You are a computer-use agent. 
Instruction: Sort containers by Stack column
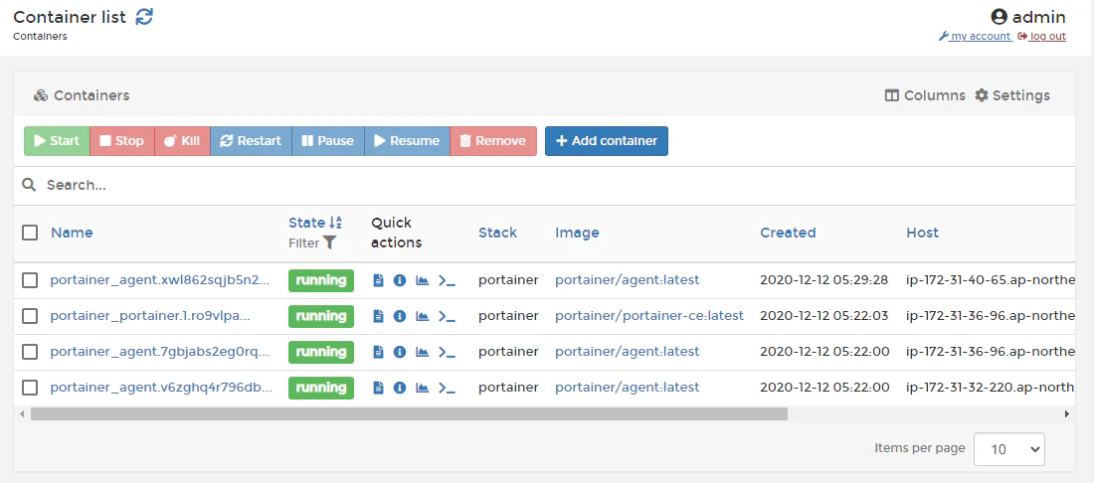tap(497, 233)
